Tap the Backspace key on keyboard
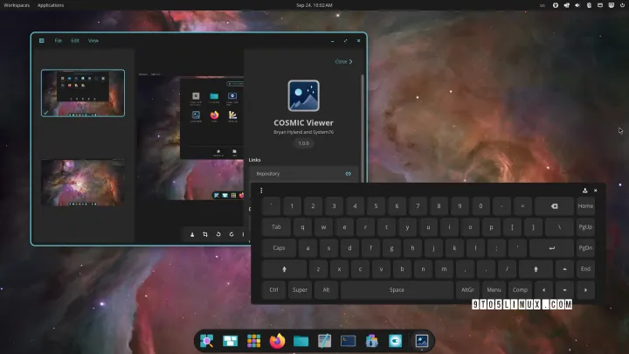Image resolution: width=629 pixels, height=354 pixels. [554, 206]
